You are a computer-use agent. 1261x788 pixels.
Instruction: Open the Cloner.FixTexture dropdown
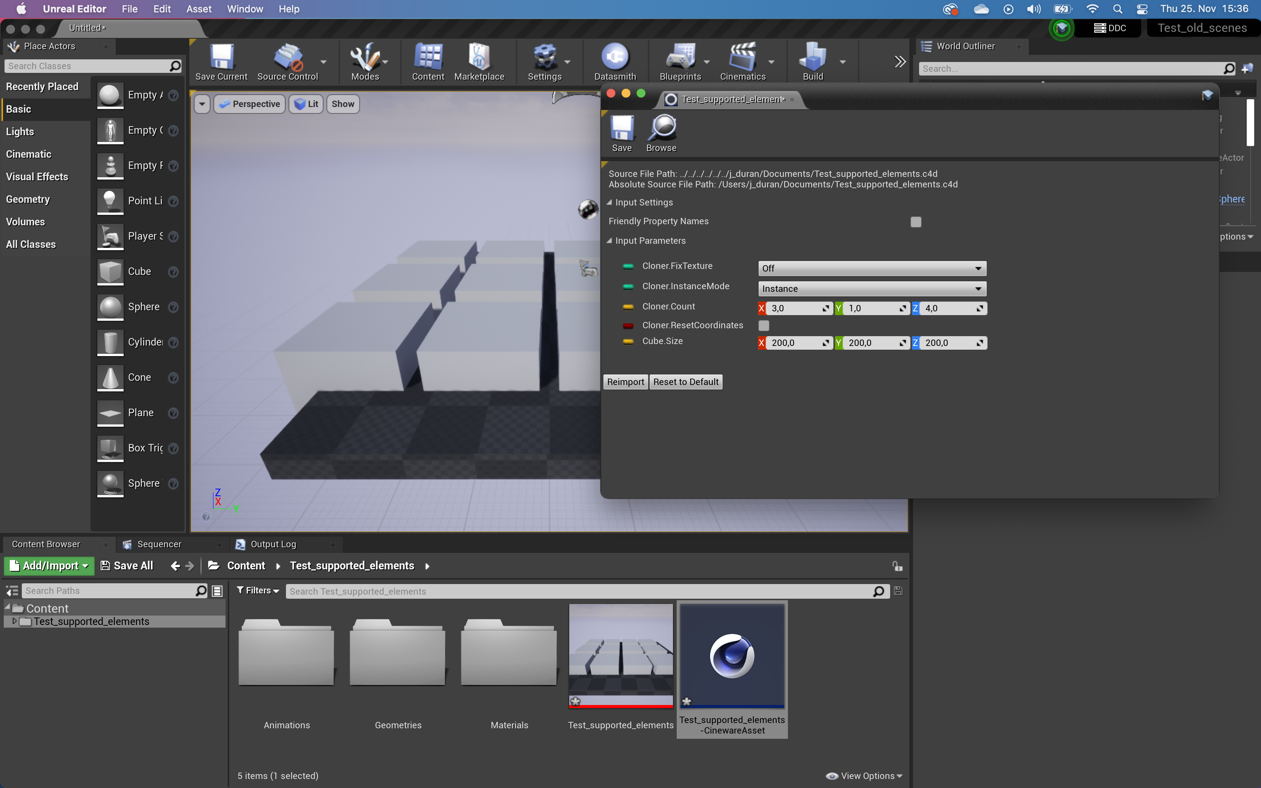tap(872, 269)
